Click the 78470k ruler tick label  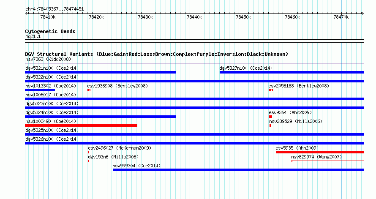click(x=341, y=17)
